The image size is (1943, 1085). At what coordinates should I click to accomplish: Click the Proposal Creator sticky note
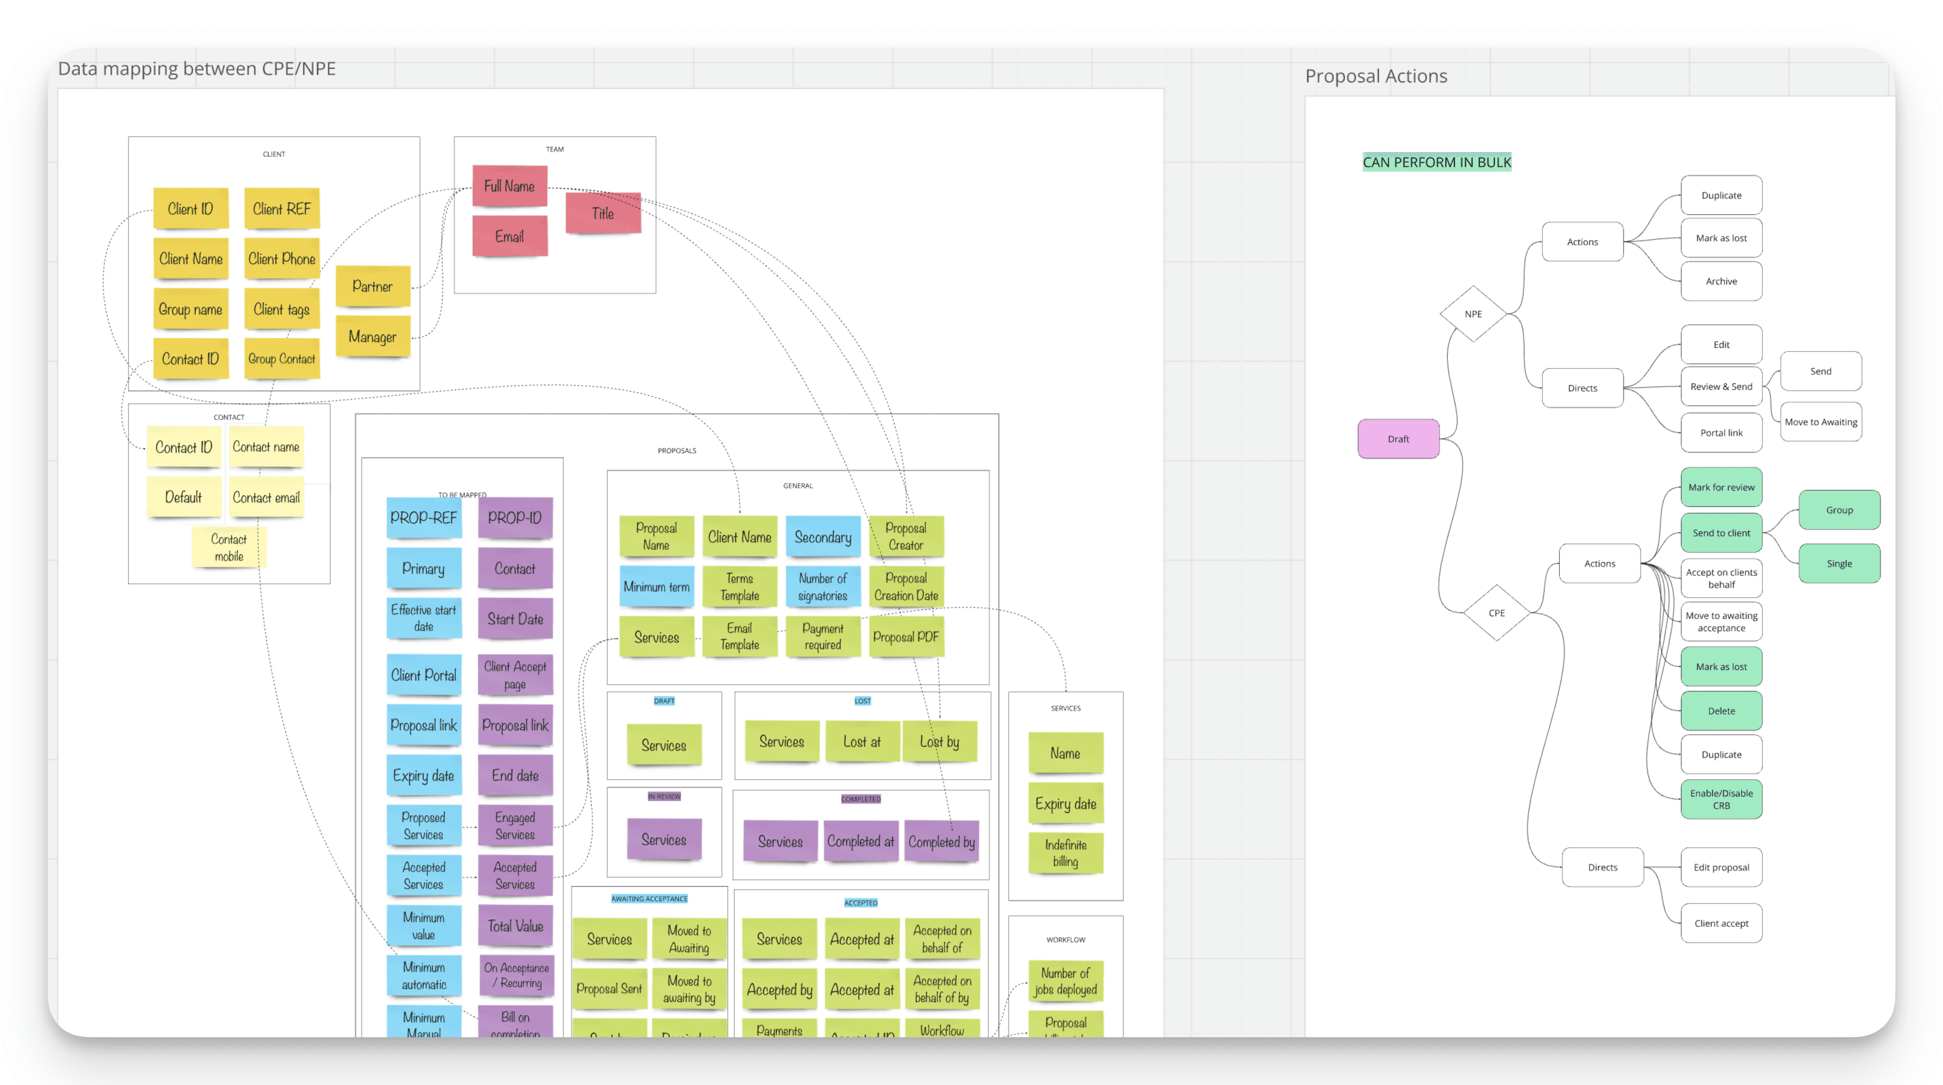coord(905,537)
